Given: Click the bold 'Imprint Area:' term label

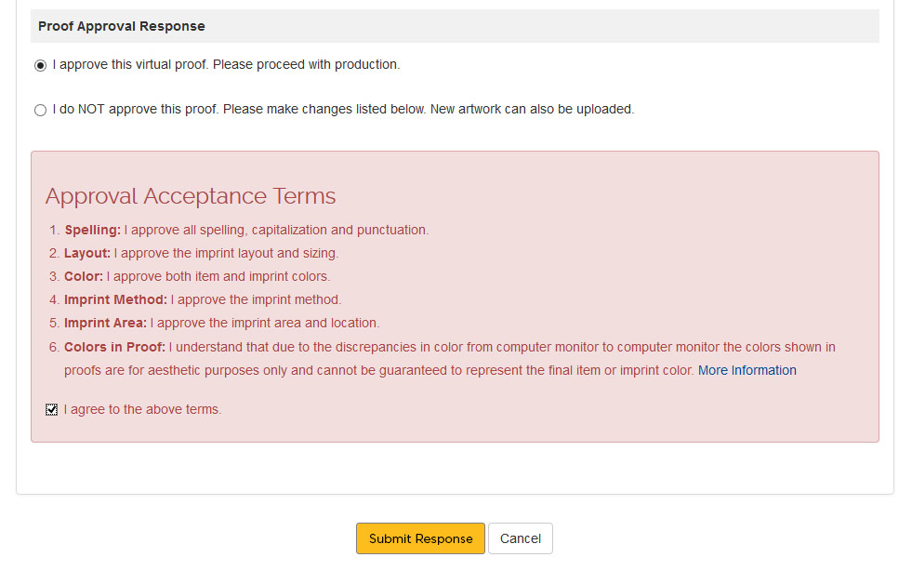Looking at the screenshot, I should pos(105,323).
